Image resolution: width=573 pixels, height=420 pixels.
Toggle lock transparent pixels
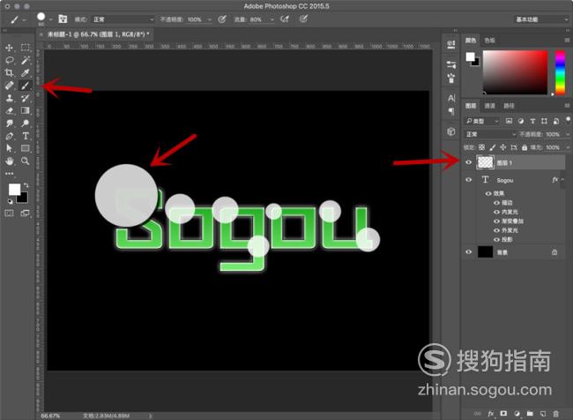pyautogui.click(x=481, y=147)
